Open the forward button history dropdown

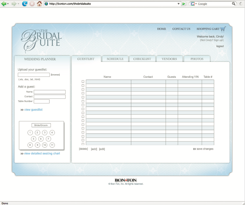[18, 4]
